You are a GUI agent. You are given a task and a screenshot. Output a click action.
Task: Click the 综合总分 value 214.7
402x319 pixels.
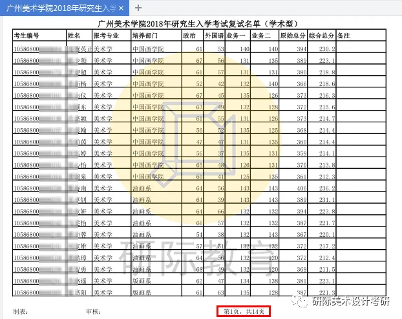coord(327,119)
